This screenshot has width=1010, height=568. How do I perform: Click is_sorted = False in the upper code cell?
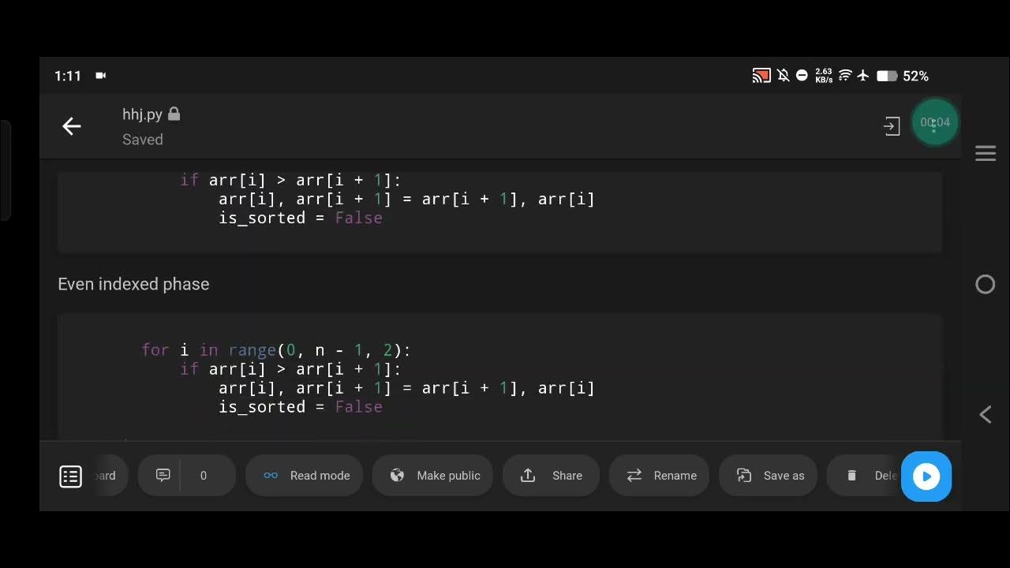pos(301,218)
